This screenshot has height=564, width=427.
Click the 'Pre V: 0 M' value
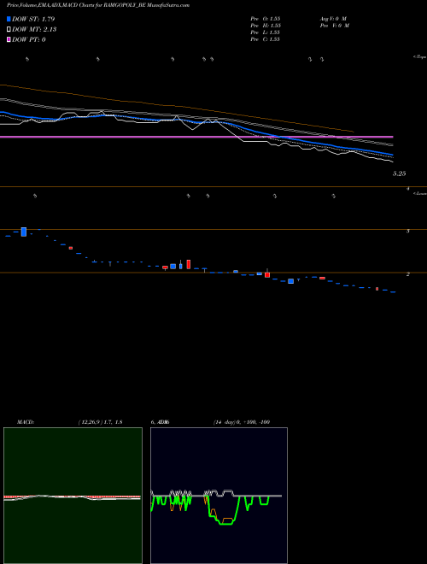[334, 26]
